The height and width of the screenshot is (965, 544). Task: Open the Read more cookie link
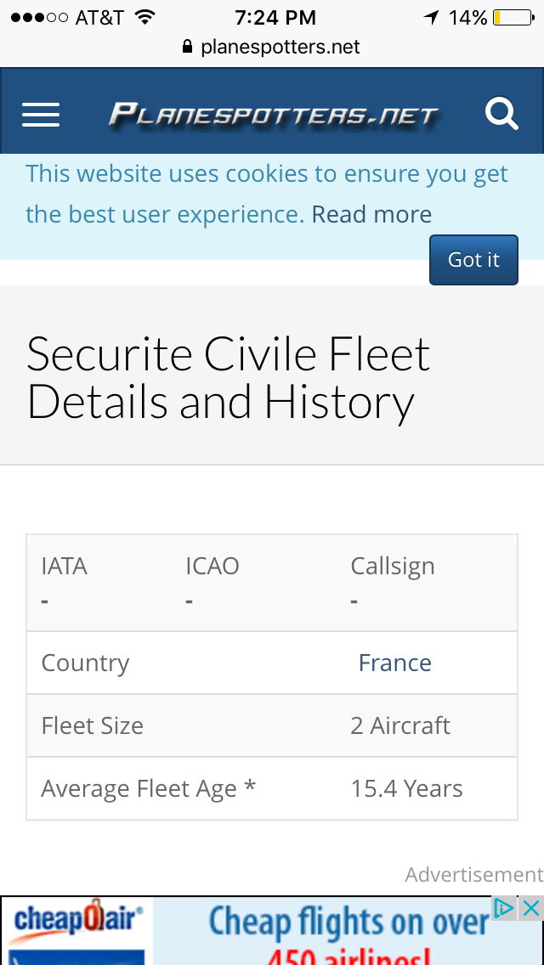(x=371, y=214)
